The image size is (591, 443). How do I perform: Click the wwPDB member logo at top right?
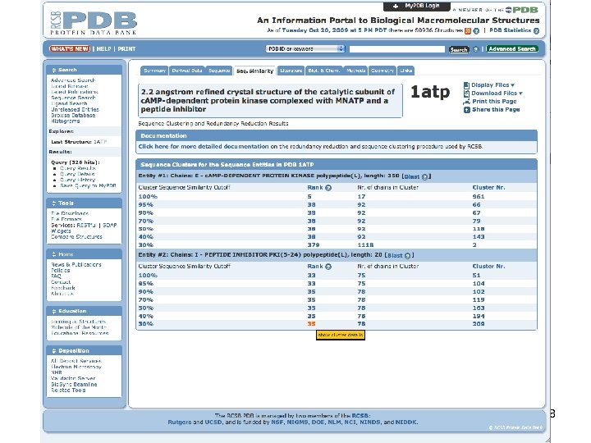522,10
